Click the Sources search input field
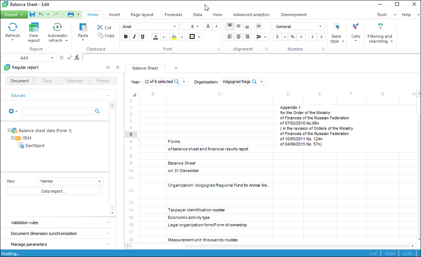This screenshot has height=257, width=421. (x=58, y=111)
